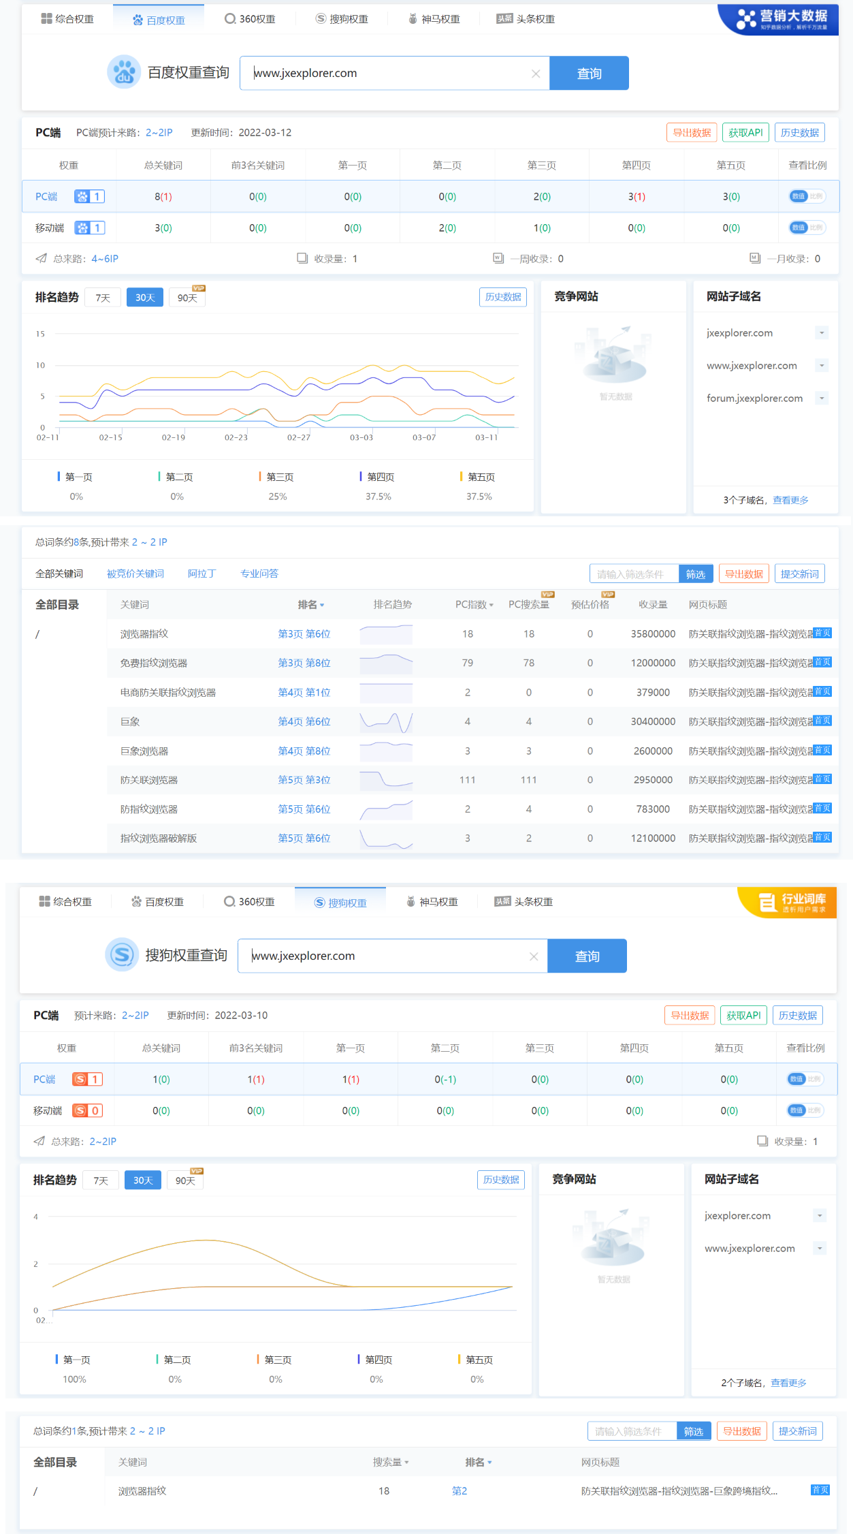Click the Baidu keyword filter input field
This screenshot has width=853, height=1534.
coord(634,574)
